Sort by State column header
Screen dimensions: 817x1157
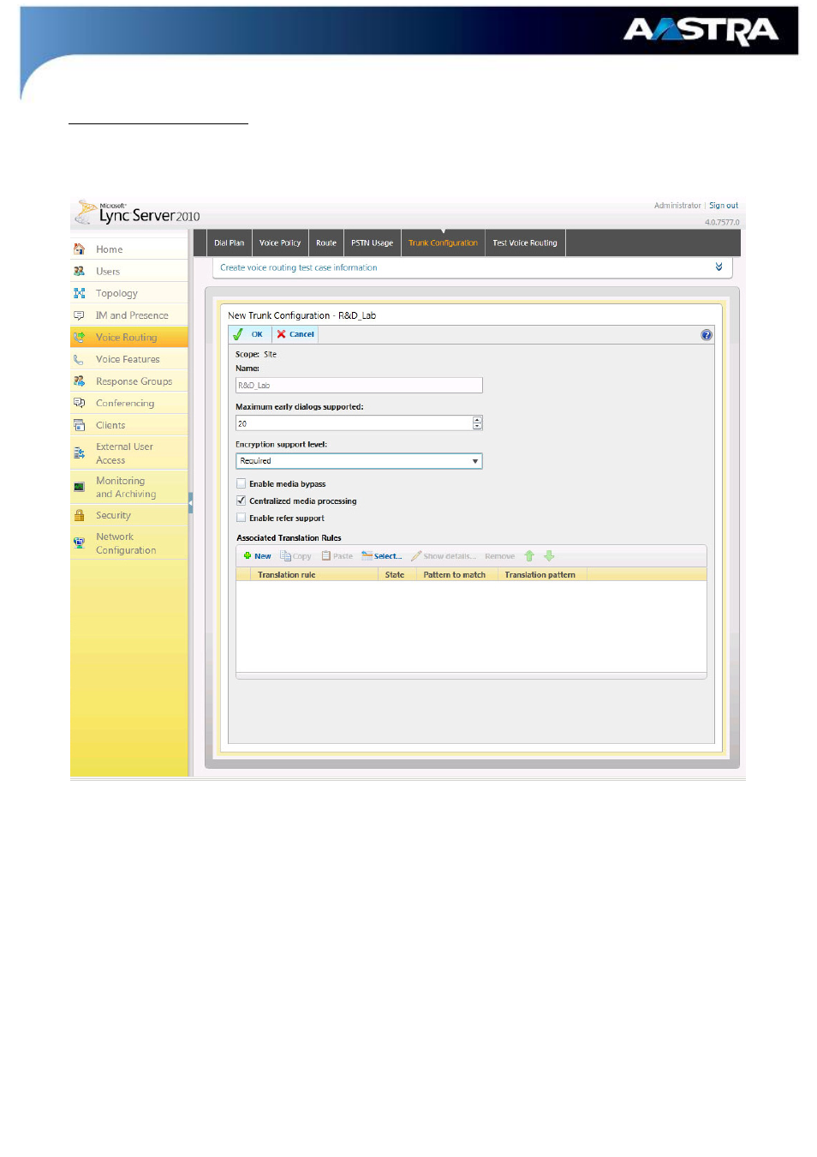click(x=397, y=575)
